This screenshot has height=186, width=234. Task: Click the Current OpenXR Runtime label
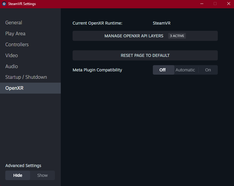click(97, 23)
